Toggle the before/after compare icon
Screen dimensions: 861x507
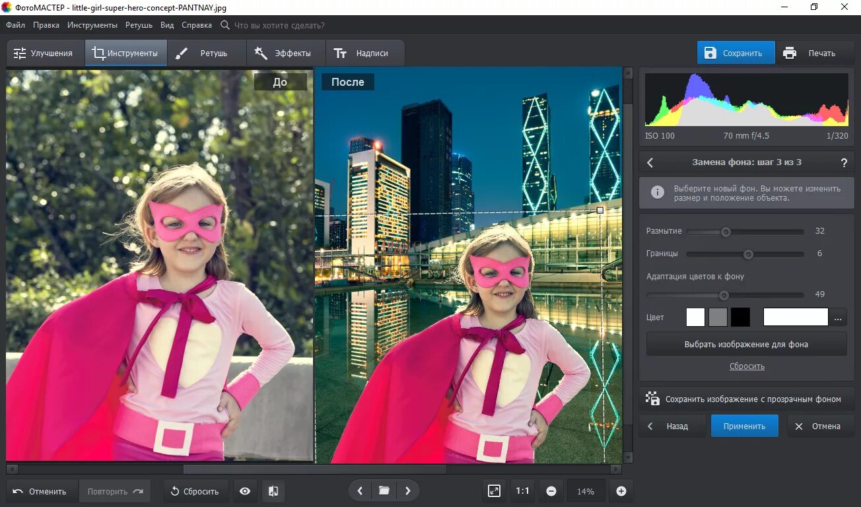[273, 491]
